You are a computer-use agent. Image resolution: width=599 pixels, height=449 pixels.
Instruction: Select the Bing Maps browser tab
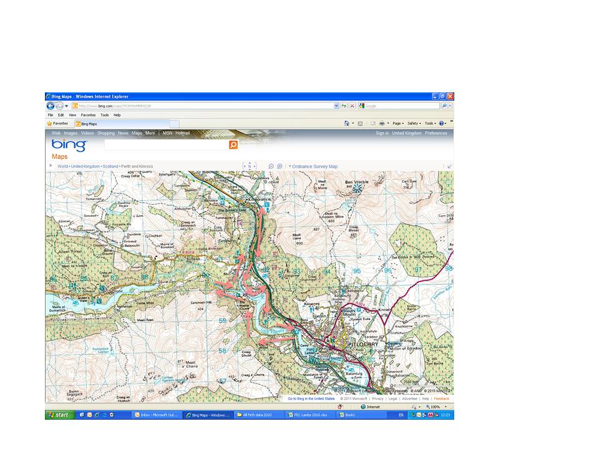(122, 123)
